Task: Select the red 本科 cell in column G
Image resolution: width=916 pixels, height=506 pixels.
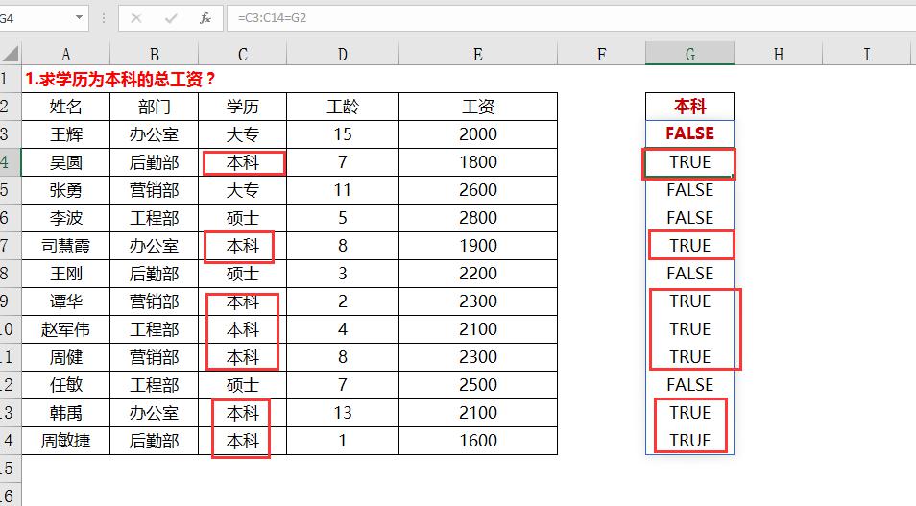Action: tap(690, 107)
